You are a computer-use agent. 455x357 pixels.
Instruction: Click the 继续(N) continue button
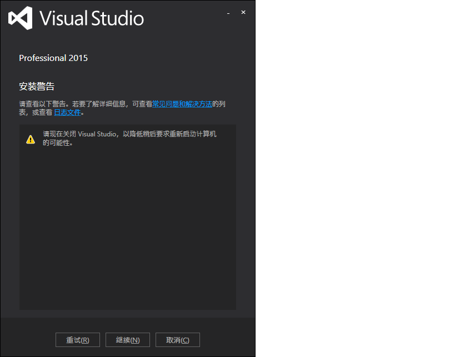128,340
